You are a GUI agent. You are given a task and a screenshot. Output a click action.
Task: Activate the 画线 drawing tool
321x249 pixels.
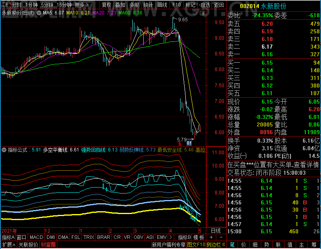pyautogui.click(x=163, y=5)
